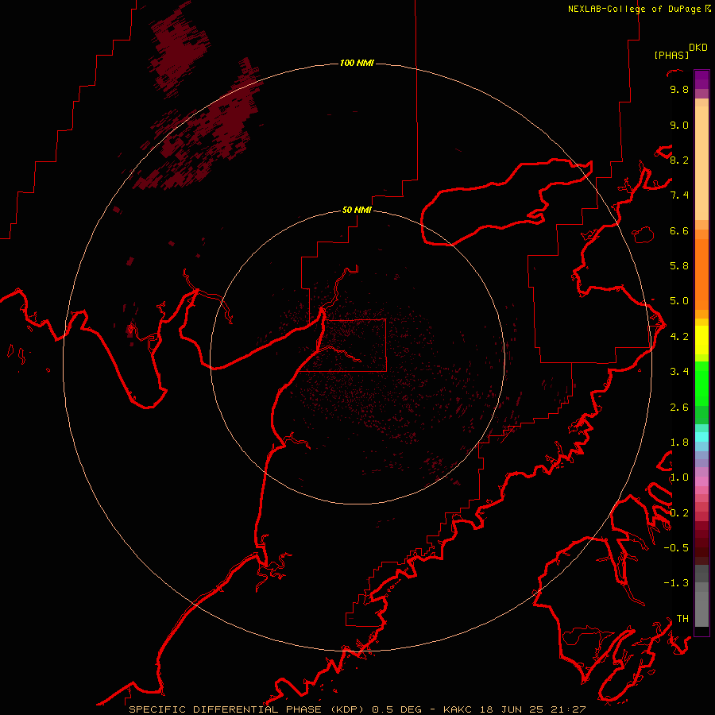The width and height of the screenshot is (715, 715).
Task: Click the 3.4 scale label
Action: coord(679,371)
